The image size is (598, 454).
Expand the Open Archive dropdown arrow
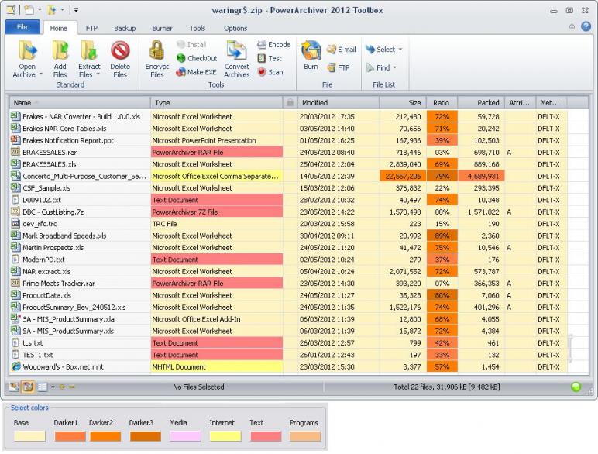pyautogui.click(x=41, y=75)
